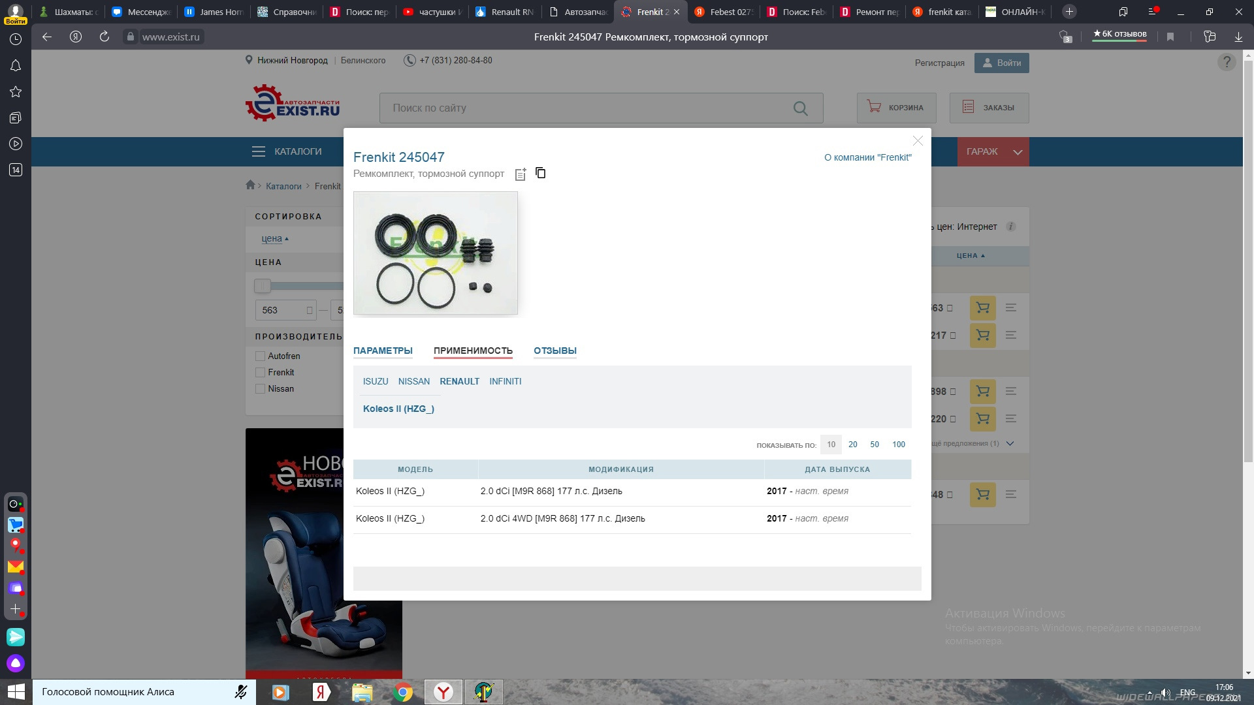Open Chrome from the Windows taskbar

[x=403, y=692]
